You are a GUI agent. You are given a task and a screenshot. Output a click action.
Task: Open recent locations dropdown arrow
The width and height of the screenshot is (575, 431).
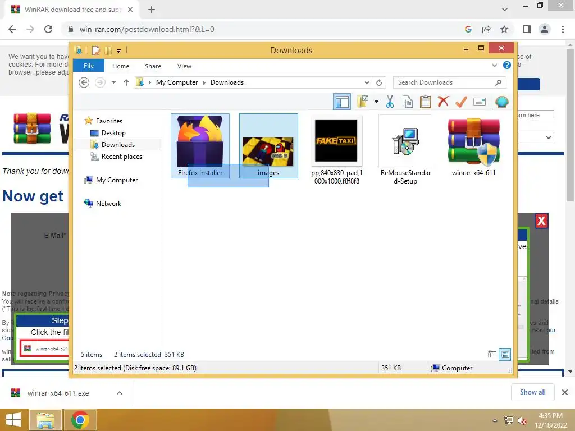[x=113, y=82]
